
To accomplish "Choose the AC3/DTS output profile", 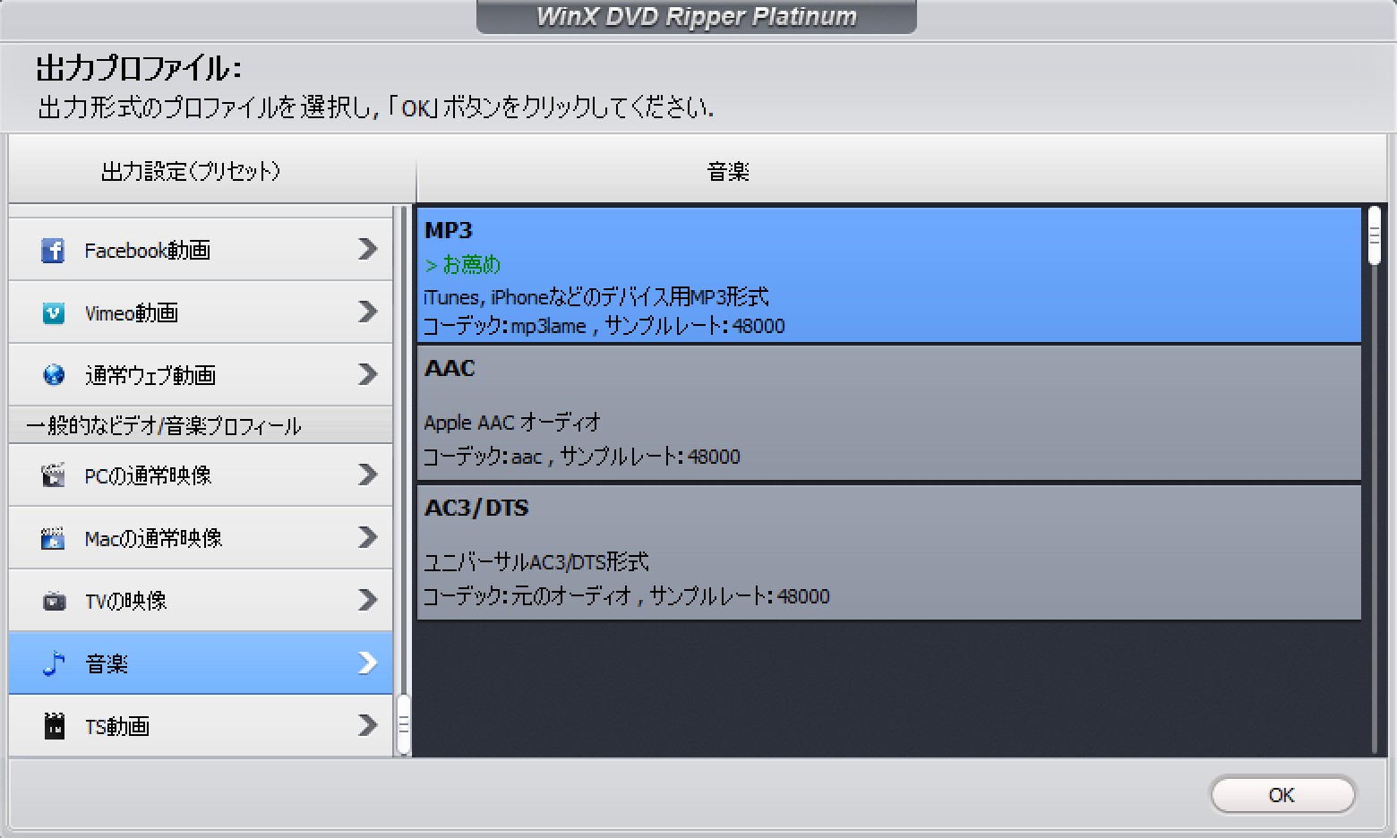I will click(889, 552).
